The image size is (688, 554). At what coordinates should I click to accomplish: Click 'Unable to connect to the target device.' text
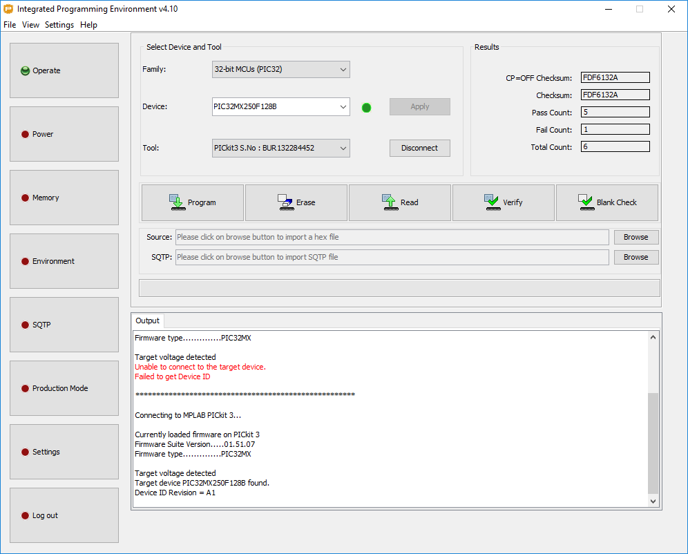[x=200, y=367]
